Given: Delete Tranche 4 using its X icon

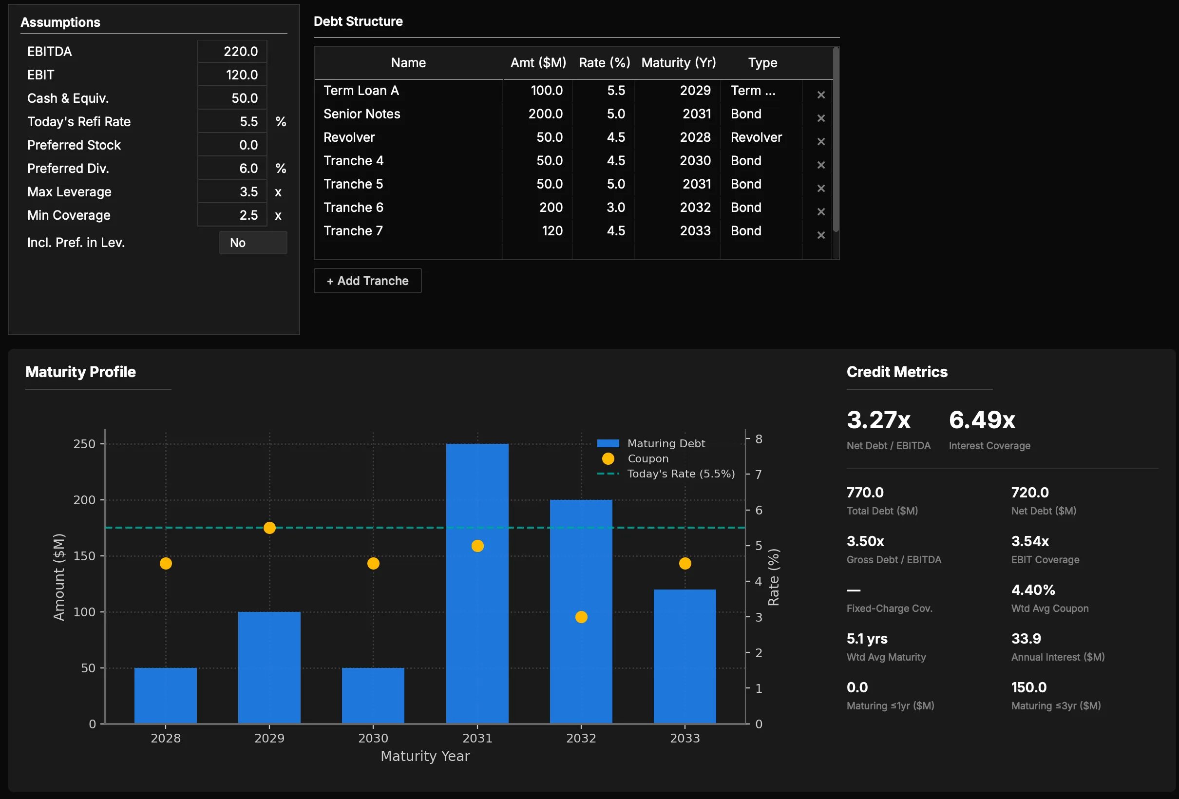Looking at the screenshot, I should click(821, 165).
